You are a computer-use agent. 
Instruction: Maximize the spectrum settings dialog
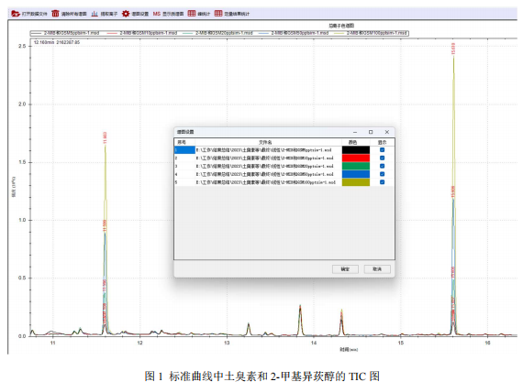(371, 132)
